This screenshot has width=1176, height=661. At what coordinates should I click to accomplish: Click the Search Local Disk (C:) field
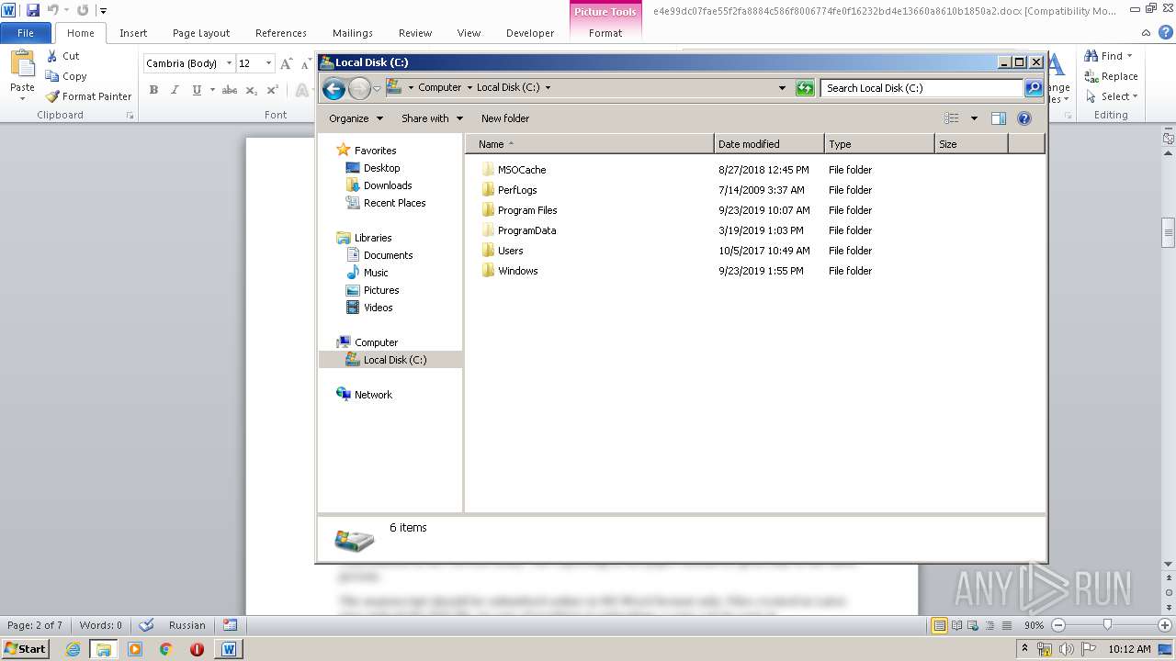click(921, 88)
